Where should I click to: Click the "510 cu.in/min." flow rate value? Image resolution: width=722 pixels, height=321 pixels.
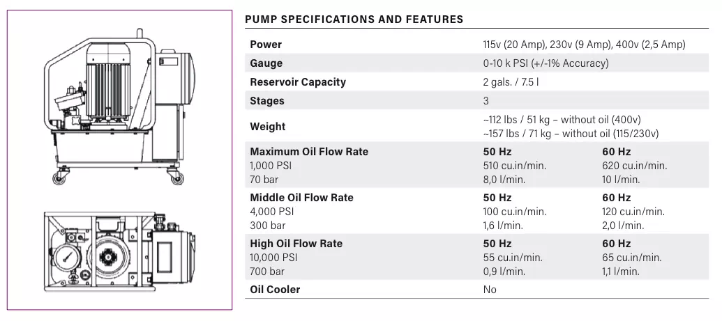[514, 166]
